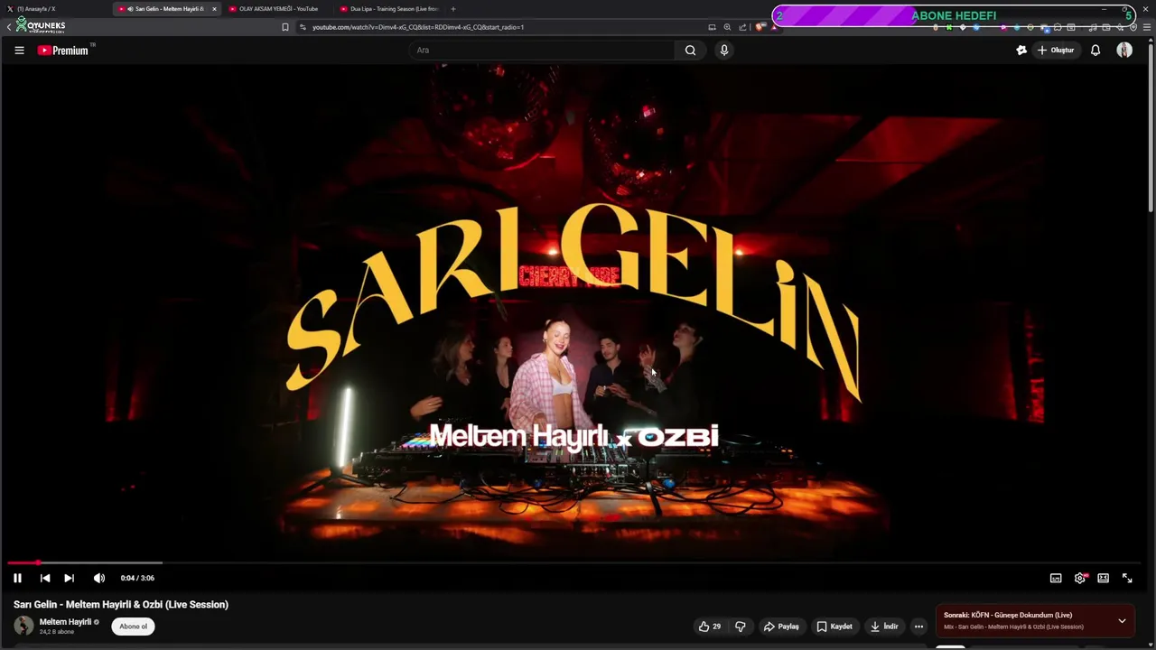Click the URL in address bar
This screenshot has width=1156, height=650.
click(x=418, y=27)
